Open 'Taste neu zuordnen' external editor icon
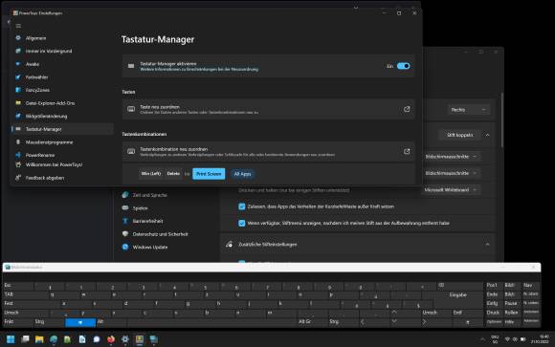Image resolution: width=555 pixels, height=347 pixels. pos(407,109)
